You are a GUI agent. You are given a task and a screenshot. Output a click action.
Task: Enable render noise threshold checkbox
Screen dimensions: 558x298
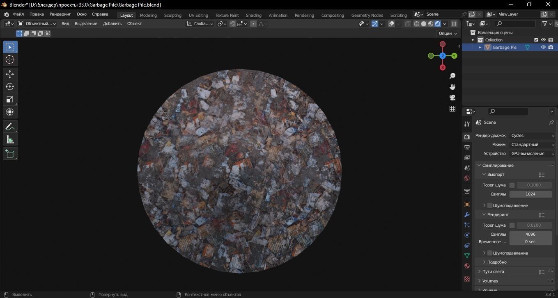(x=512, y=225)
